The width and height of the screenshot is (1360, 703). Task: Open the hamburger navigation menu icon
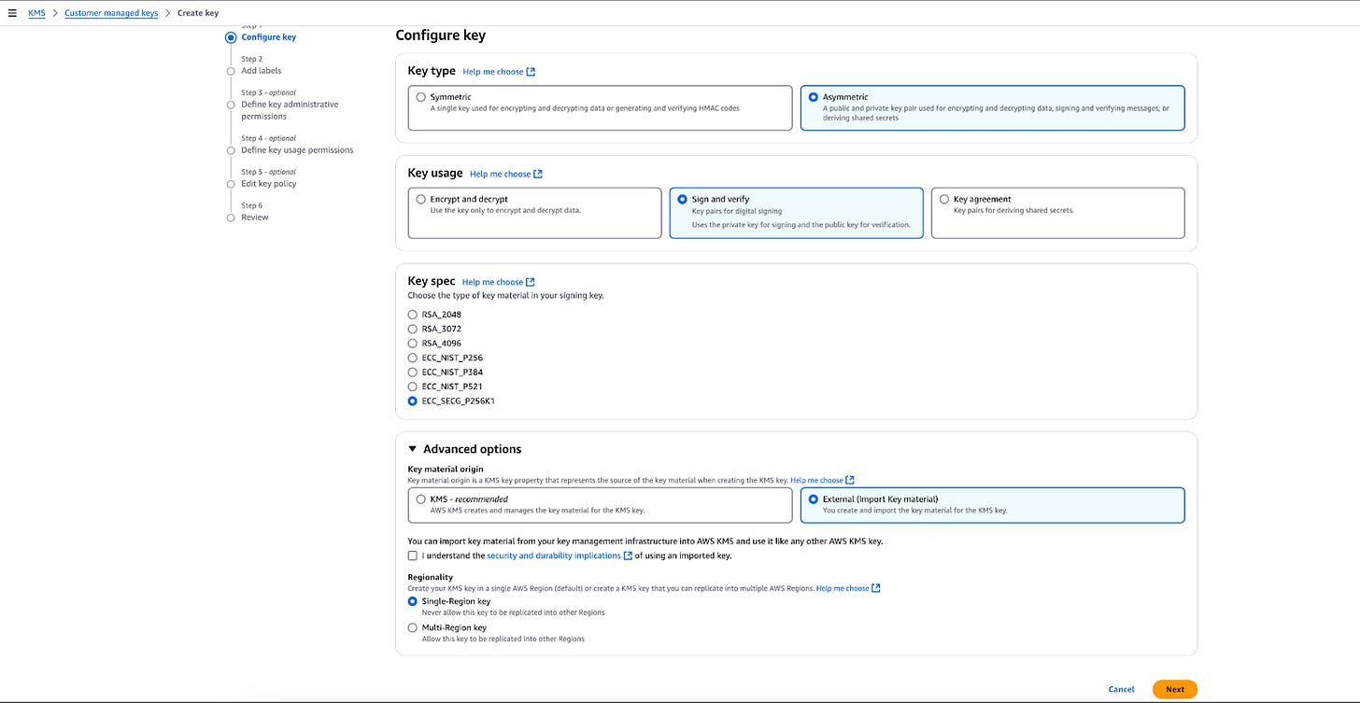(x=12, y=13)
